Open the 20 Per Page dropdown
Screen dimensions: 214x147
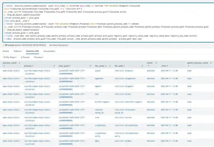coord(9,57)
